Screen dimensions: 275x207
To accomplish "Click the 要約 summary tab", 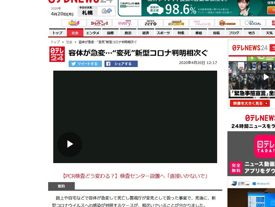I will pos(61,186).
